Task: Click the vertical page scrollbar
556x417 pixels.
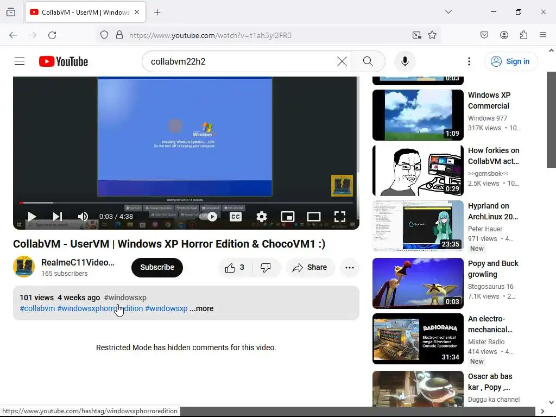Action: click(551, 120)
